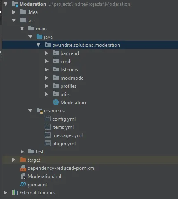Select the items.yml file
Viewport: 178px width, 199px height.
pyautogui.click(x=63, y=127)
